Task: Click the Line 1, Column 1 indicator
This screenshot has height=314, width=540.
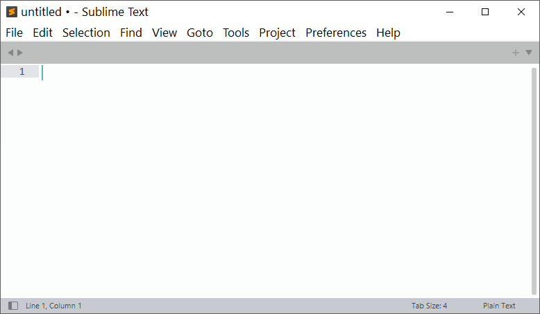Action: tap(53, 306)
